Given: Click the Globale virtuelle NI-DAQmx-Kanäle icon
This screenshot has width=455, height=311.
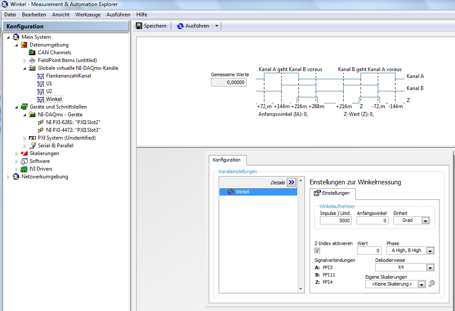Looking at the screenshot, I should coord(32,68).
